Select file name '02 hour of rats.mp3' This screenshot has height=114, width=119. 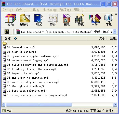(x=22, y=52)
